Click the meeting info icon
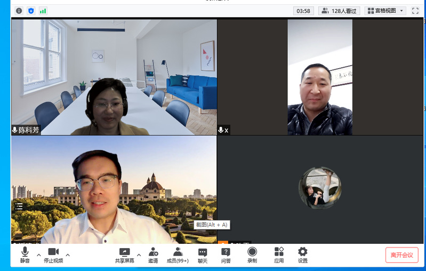This screenshot has width=426, height=271. 19,11
